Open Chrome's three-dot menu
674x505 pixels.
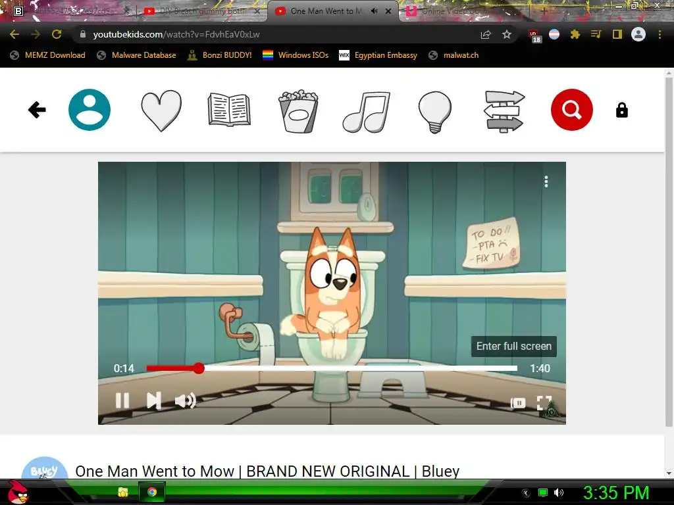tap(660, 34)
